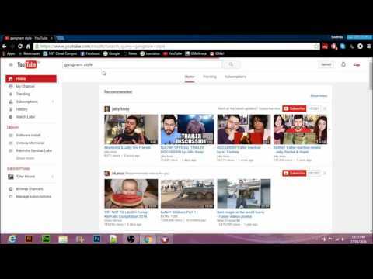
Task: Click the search magnifier button
Action: point(231,64)
